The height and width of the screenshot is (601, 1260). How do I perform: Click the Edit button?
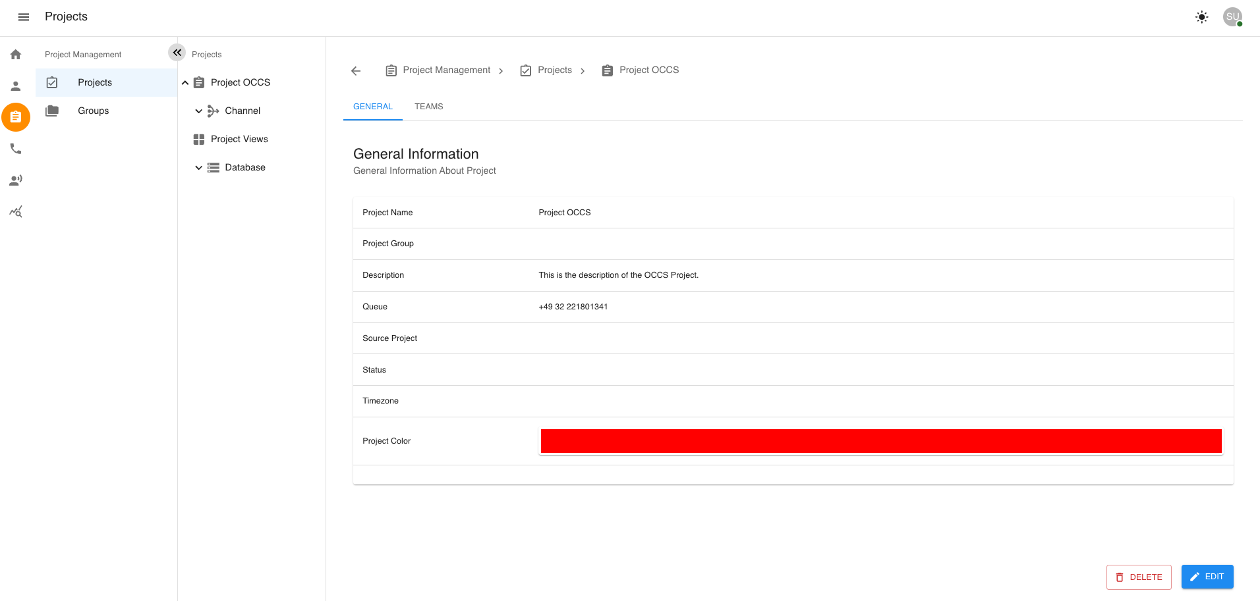point(1207,576)
